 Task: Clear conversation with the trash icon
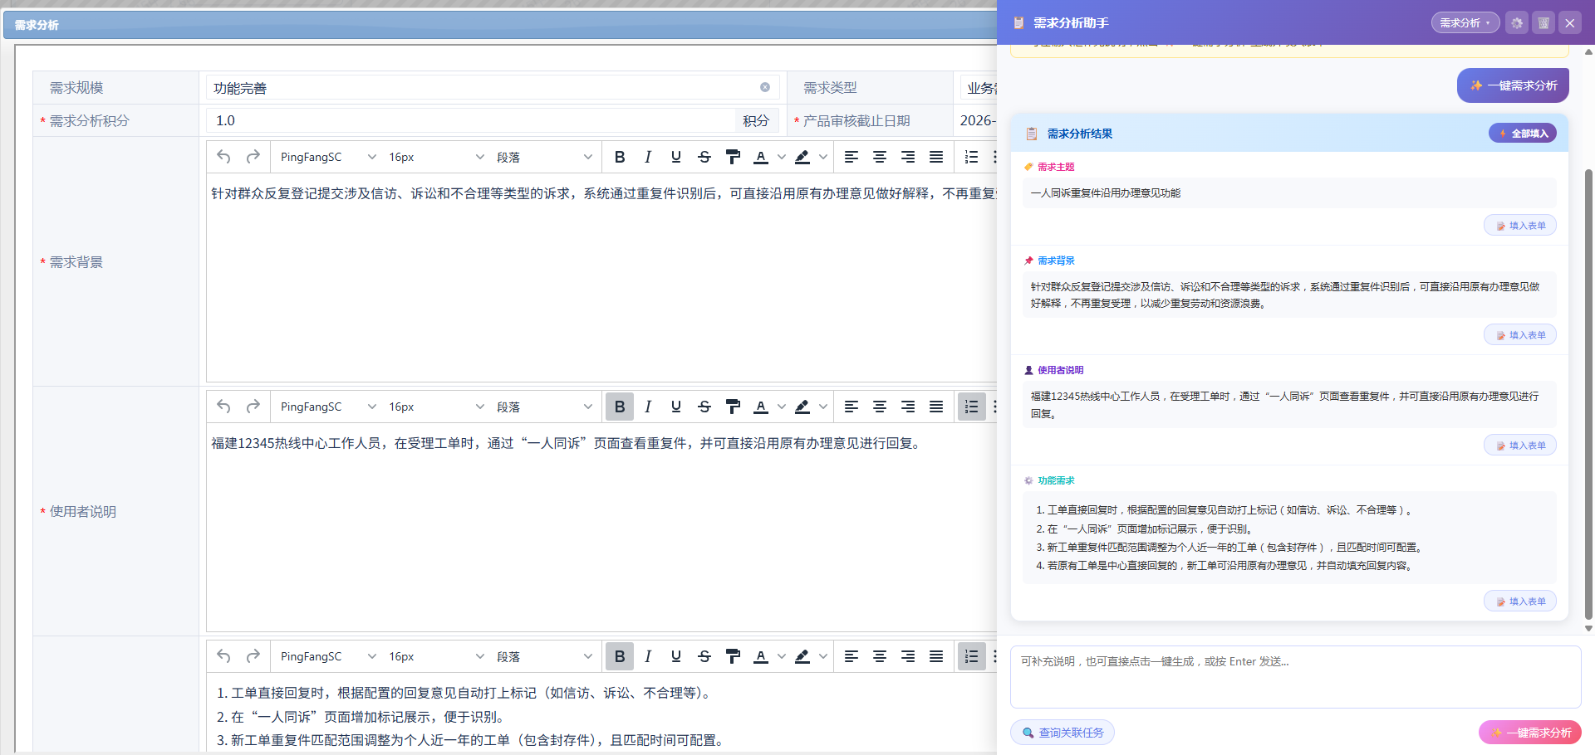[x=1543, y=23]
